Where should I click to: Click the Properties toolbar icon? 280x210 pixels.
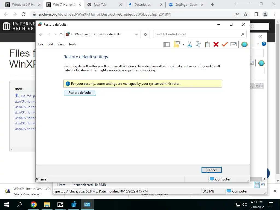(x=234, y=44)
